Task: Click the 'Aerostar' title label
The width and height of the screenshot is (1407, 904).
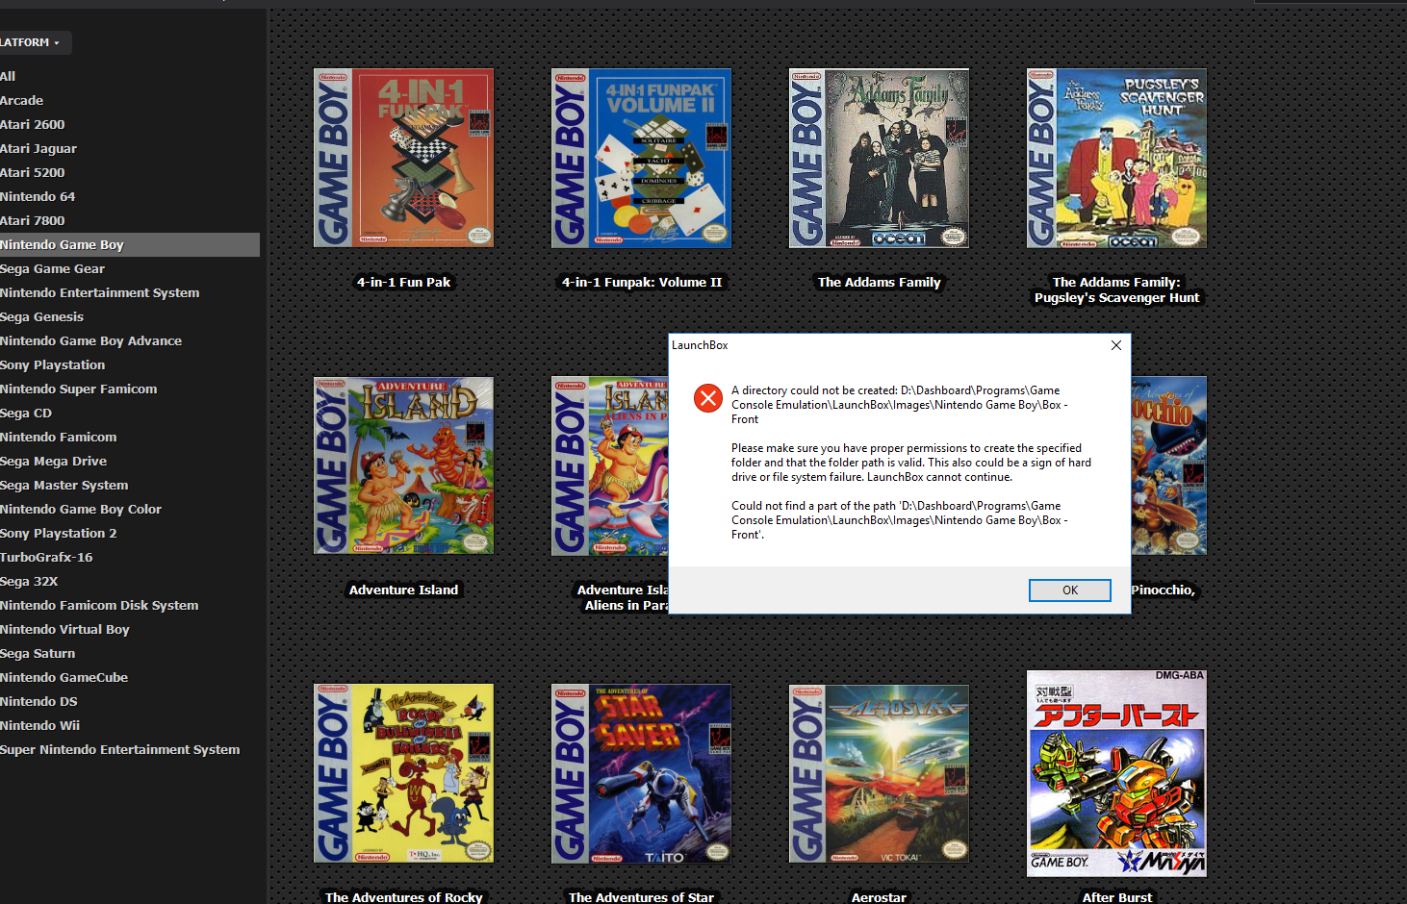Action: pyautogui.click(x=879, y=896)
